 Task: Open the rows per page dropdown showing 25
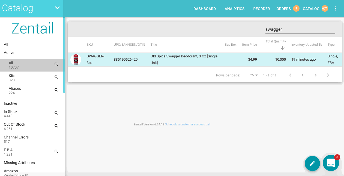coord(254,75)
